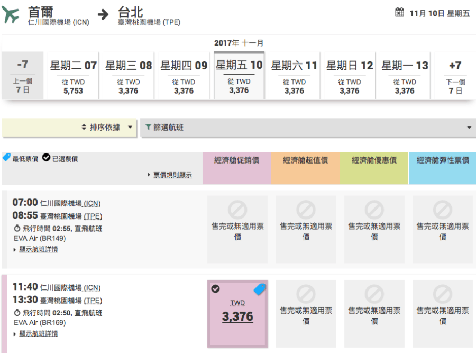The width and height of the screenshot is (476, 353).
Task: Open 顯示航班詳情 link for BR169
Action: [39, 334]
